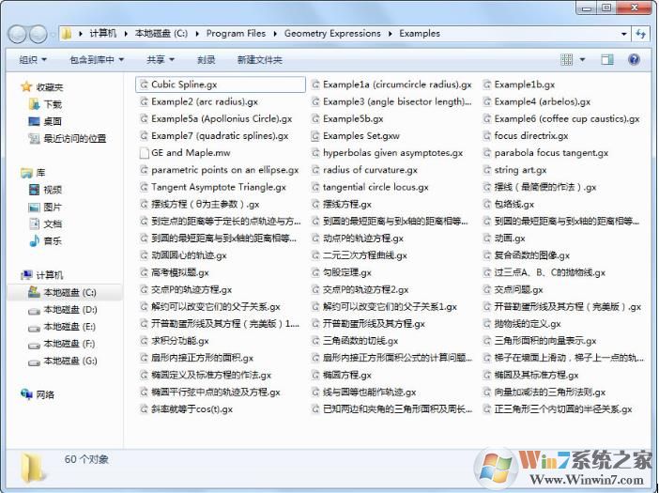Select drive 本地磁盘 (D:) in sidebar

(62, 310)
